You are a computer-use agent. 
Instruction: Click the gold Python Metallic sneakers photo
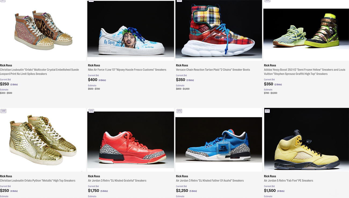[43, 140]
